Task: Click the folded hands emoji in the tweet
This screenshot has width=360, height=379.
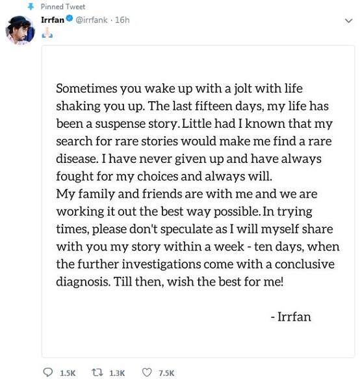Action: tap(47, 33)
